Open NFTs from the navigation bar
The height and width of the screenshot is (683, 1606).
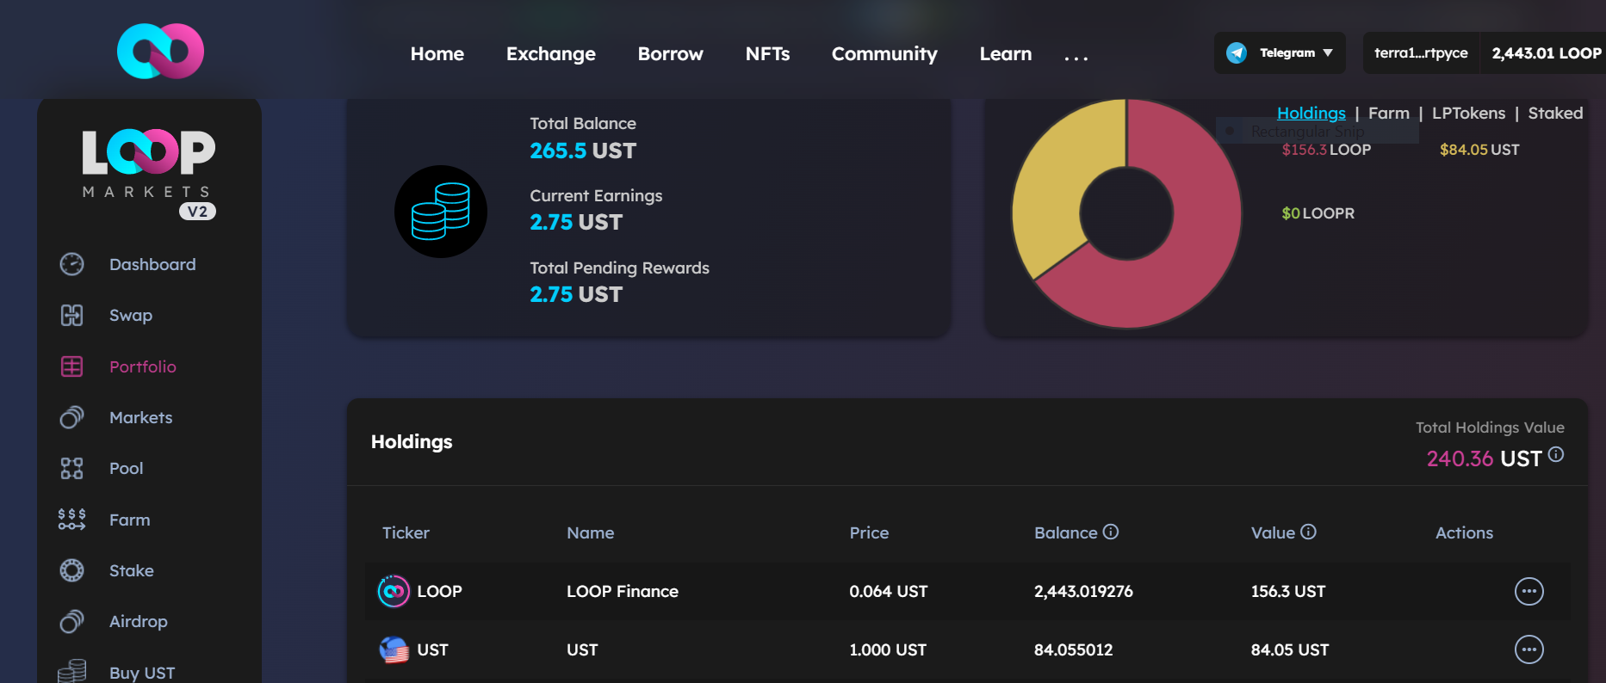click(x=768, y=53)
